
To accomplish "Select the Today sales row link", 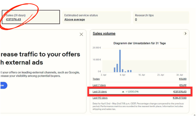I will click(96, 79).
